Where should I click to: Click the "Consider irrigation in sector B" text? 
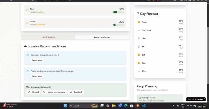[x=45, y=55]
